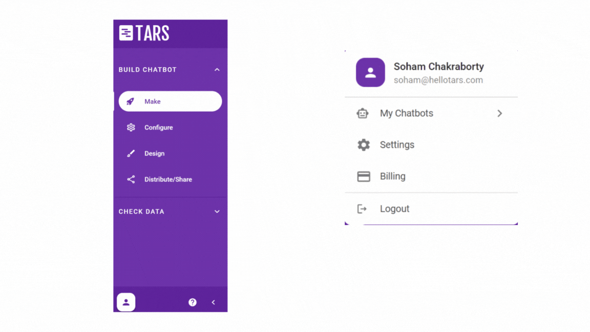The width and height of the screenshot is (590, 332).
Task: Select the Configure menu item
Action: pyautogui.click(x=158, y=128)
